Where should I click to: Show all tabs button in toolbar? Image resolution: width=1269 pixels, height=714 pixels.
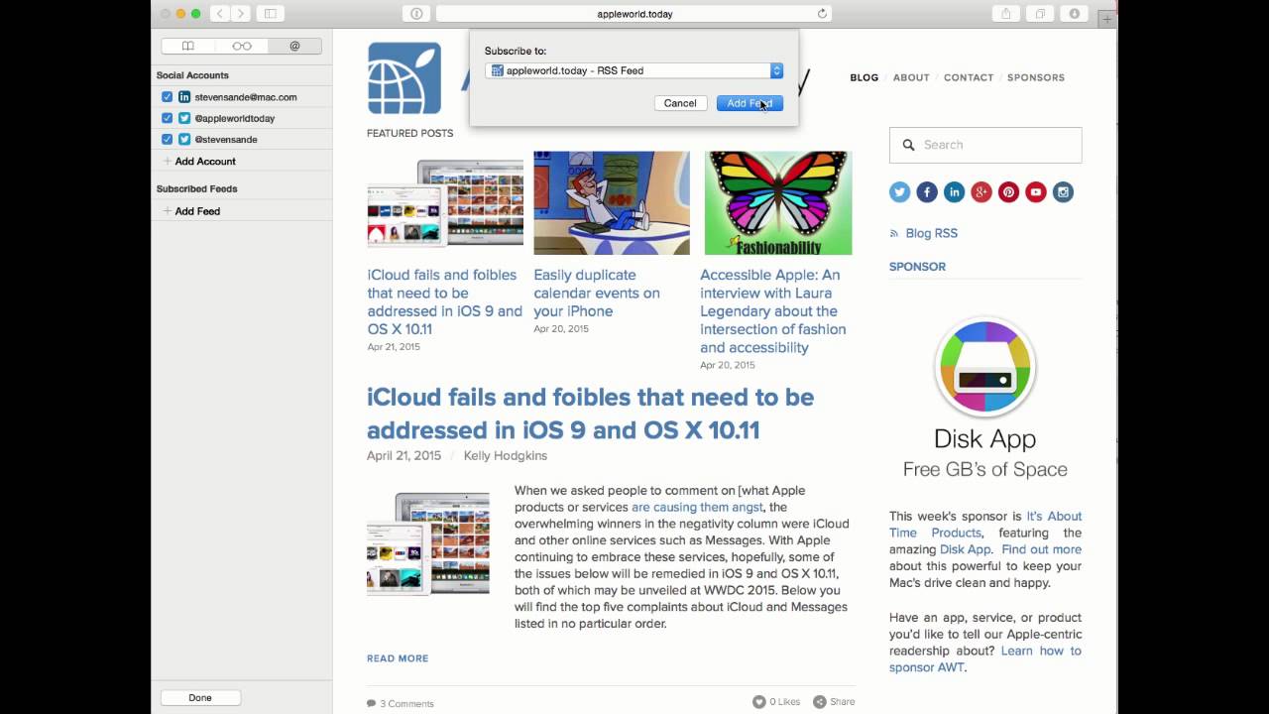tap(1040, 14)
